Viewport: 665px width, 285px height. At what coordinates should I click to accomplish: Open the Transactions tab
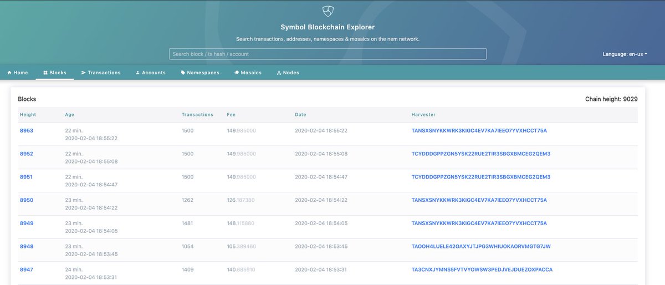tap(101, 73)
